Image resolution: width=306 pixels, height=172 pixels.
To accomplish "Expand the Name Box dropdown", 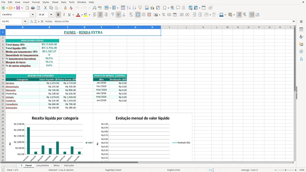I will [25, 21].
